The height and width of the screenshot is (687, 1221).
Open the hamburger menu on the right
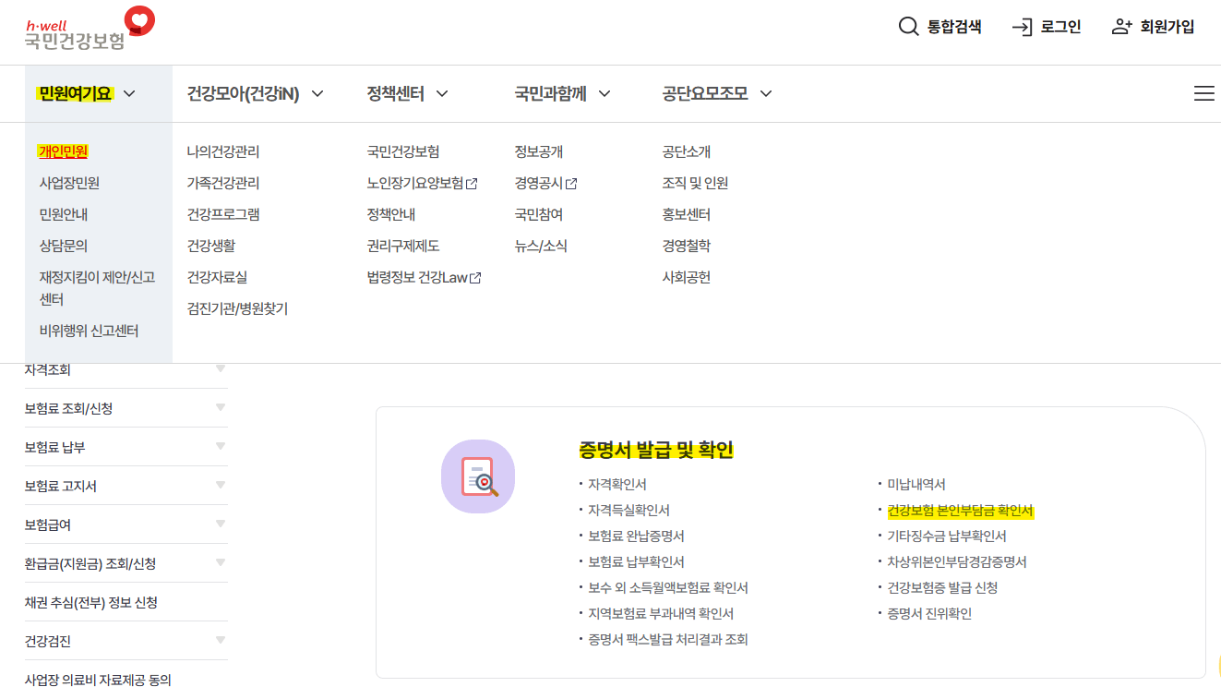point(1203,92)
